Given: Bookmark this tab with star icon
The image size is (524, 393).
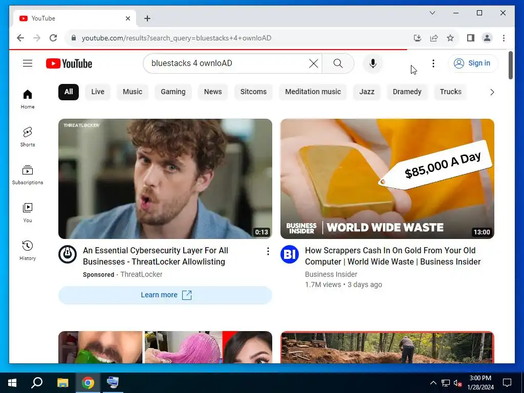Looking at the screenshot, I should point(450,38).
